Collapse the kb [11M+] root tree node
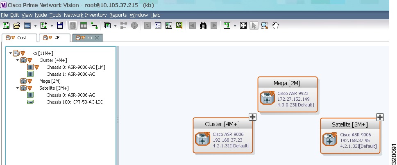 (x=10, y=53)
